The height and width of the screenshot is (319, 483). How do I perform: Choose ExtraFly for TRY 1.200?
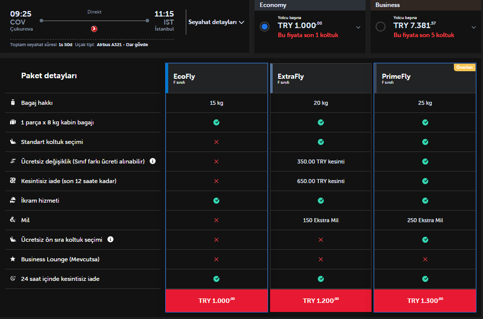[321, 300]
